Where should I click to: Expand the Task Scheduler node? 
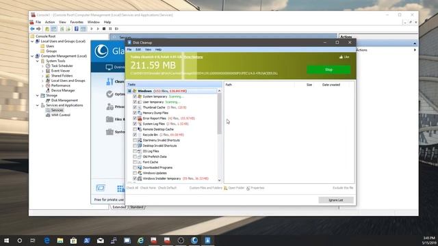42,66
